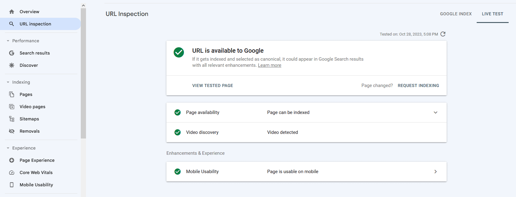Viewport: 516px width, 197px height.
Task: Click View Tested Page button
Action: pyautogui.click(x=213, y=85)
